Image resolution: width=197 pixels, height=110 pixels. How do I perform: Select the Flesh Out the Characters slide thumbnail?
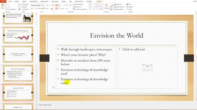(x=18, y=73)
